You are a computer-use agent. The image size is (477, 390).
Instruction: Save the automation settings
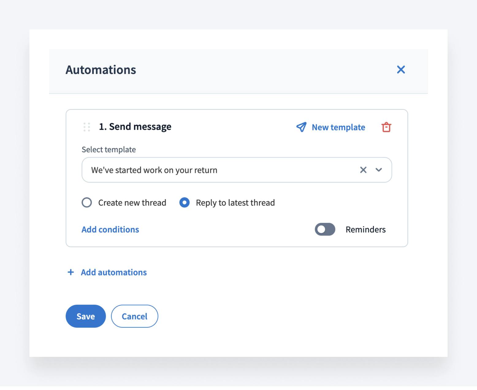[86, 316]
